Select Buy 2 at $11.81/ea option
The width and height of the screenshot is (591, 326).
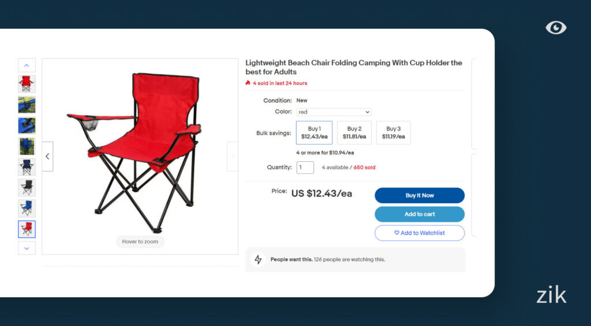354,132
